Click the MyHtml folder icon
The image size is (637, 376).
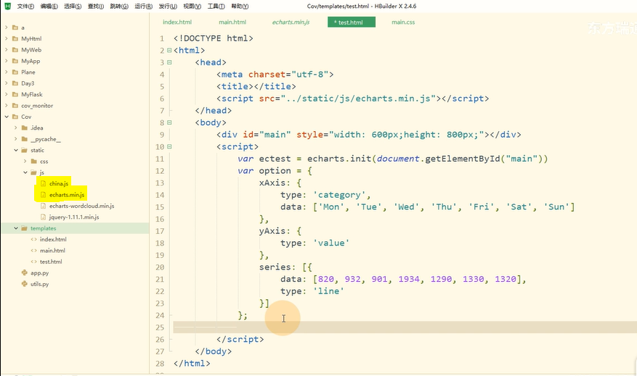click(15, 39)
